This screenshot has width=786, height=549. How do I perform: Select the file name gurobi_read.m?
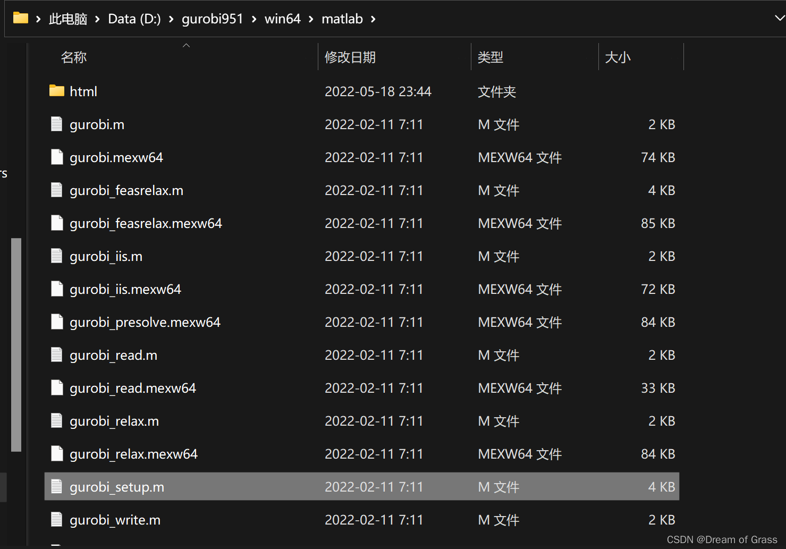pos(114,355)
